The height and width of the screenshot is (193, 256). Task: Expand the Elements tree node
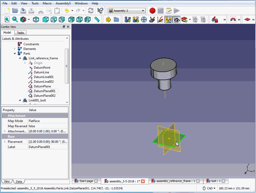[15, 49]
